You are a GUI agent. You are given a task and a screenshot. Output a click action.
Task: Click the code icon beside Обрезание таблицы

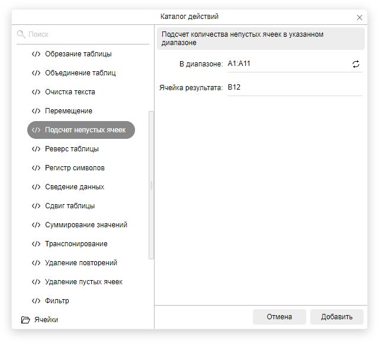click(x=36, y=54)
